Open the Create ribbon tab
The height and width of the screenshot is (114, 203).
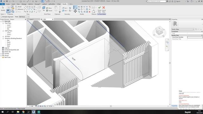coord(8,4)
